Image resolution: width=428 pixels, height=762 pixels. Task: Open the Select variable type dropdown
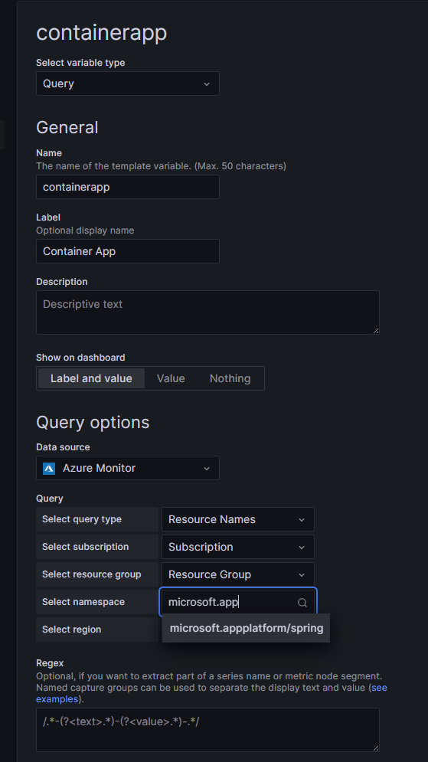coord(127,83)
